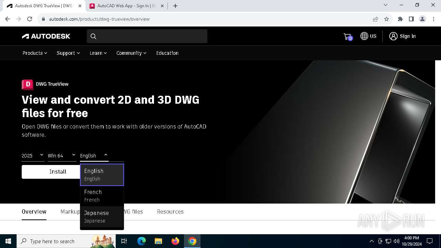Click the Chrome taskbar icon
Image resolution: width=441 pixels, height=248 pixels.
(x=192, y=241)
